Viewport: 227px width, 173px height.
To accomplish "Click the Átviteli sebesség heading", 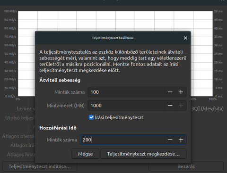I will [60, 80].
